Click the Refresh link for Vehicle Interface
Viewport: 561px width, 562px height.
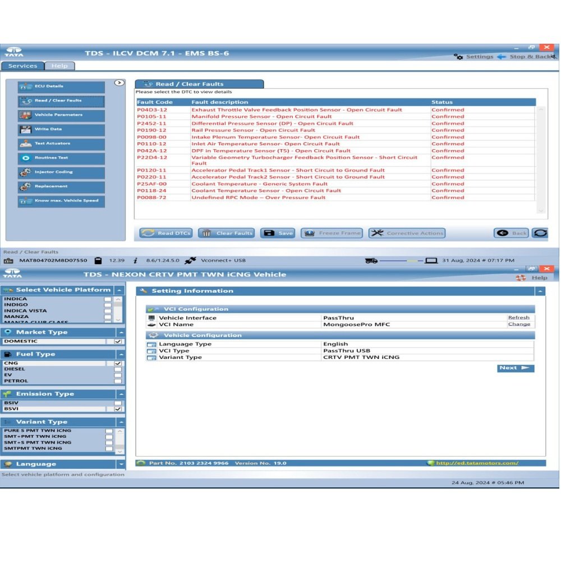[x=518, y=317]
